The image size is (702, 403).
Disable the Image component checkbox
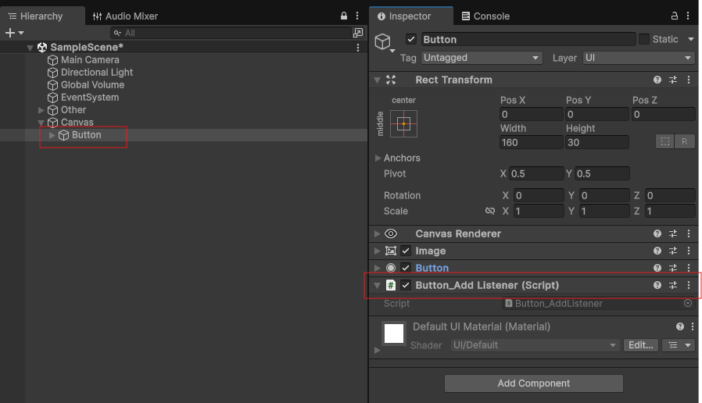tap(406, 251)
